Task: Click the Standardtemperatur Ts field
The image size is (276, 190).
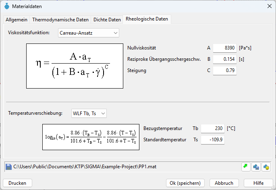Action: [x=213, y=140]
